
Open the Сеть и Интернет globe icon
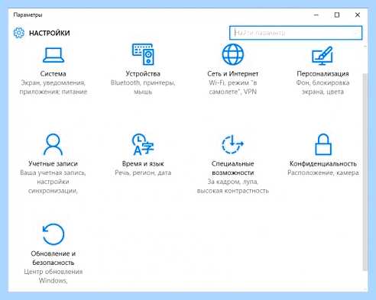233,54
